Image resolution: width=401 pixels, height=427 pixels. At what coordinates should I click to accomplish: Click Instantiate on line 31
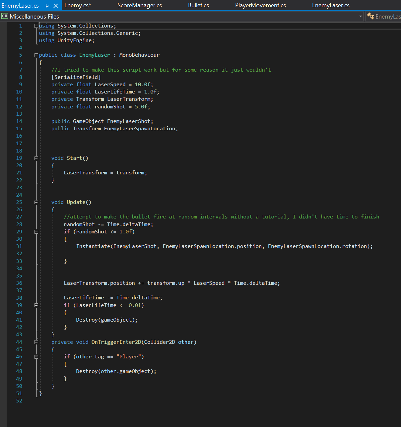(x=93, y=246)
